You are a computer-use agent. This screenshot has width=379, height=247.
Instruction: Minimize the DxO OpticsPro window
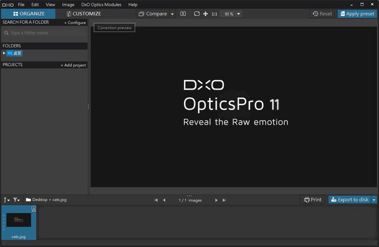pyautogui.click(x=352, y=5)
